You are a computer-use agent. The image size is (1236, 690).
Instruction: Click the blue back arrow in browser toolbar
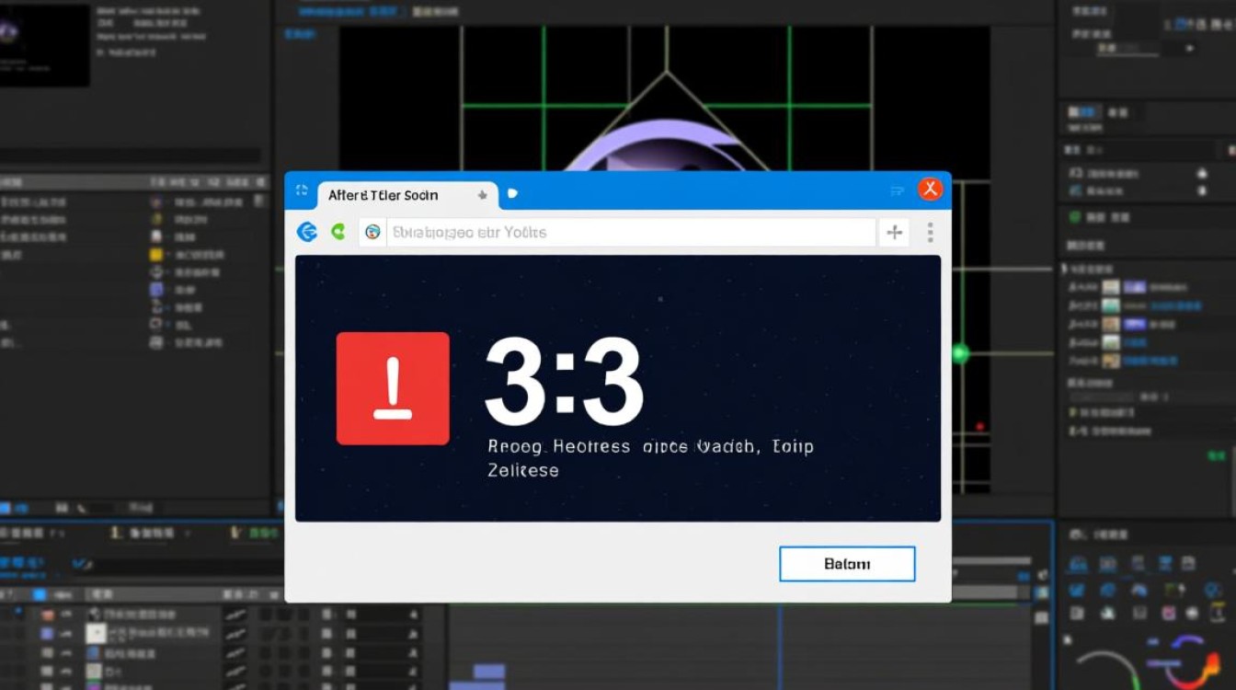coord(306,232)
